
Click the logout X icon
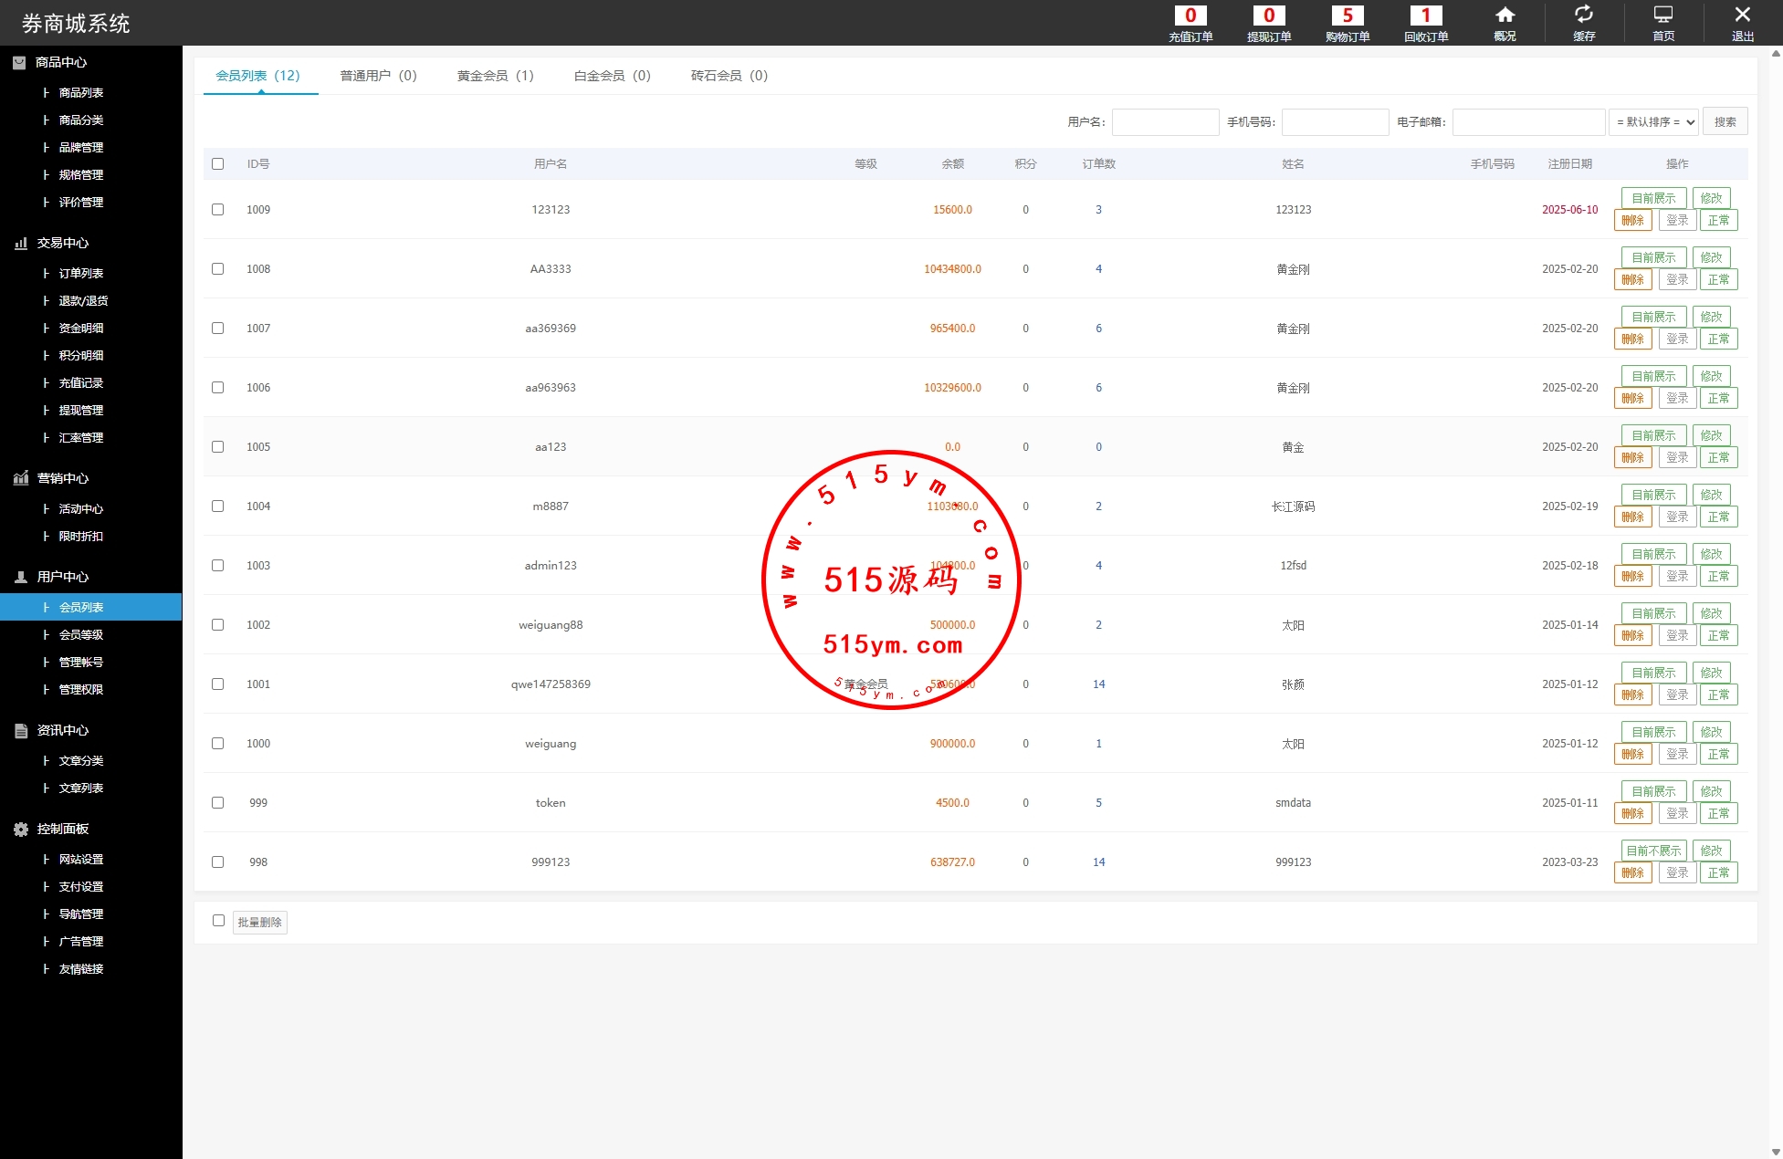coord(1742,22)
